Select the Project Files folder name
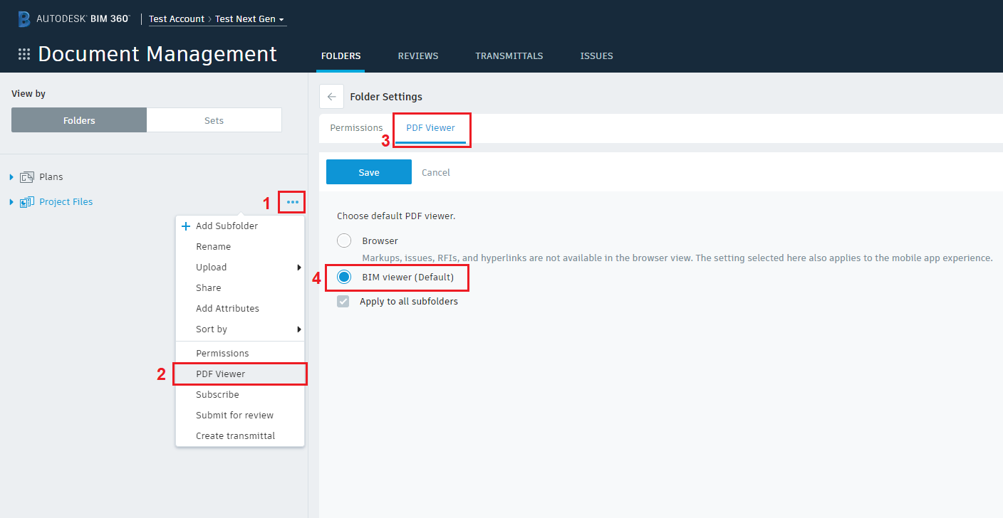This screenshot has height=518, width=1003. click(x=66, y=202)
